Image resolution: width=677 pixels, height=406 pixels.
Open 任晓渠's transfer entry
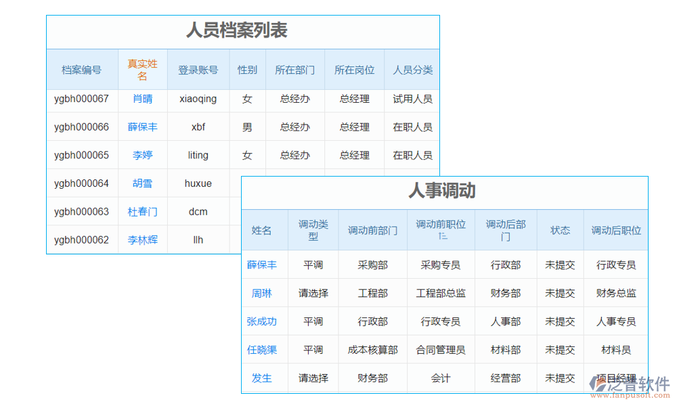coord(263,350)
